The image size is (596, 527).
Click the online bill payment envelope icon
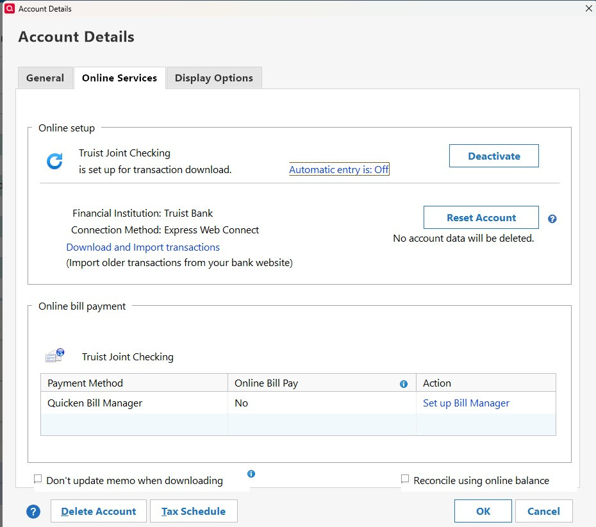point(55,356)
